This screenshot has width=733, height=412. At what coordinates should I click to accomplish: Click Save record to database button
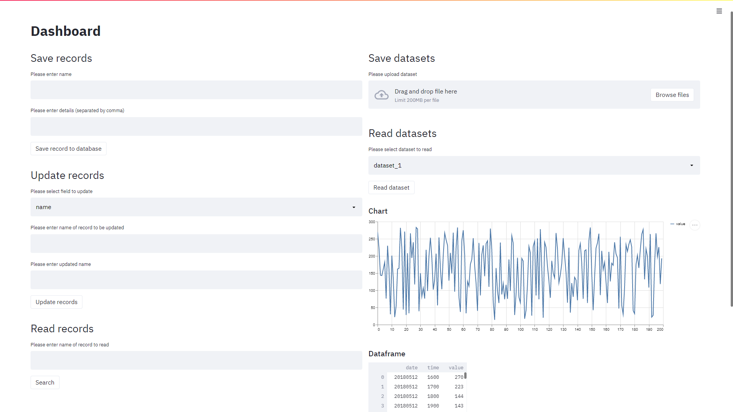coord(68,149)
